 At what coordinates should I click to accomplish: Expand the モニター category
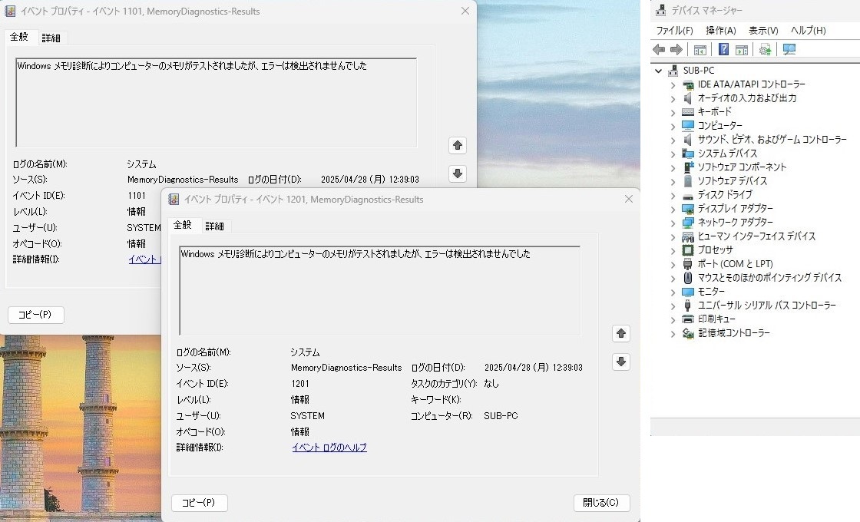(x=673, y=292)
